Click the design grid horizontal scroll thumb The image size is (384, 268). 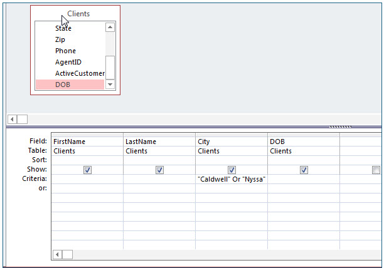(67, 255)
